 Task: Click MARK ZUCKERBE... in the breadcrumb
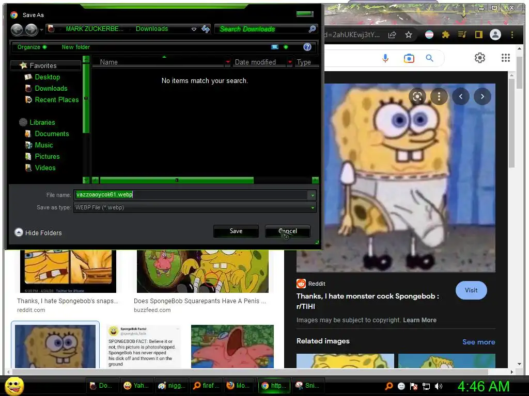point(95,29)
